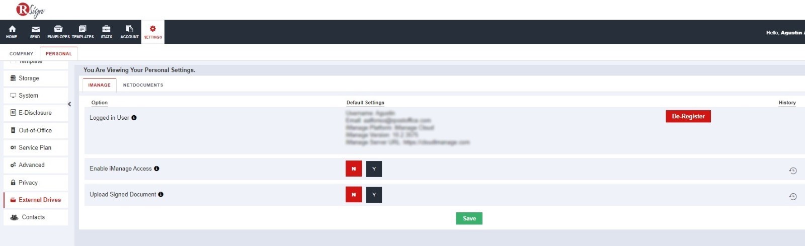Save the personal settings
805x246 pixels.
pos(469,218)
